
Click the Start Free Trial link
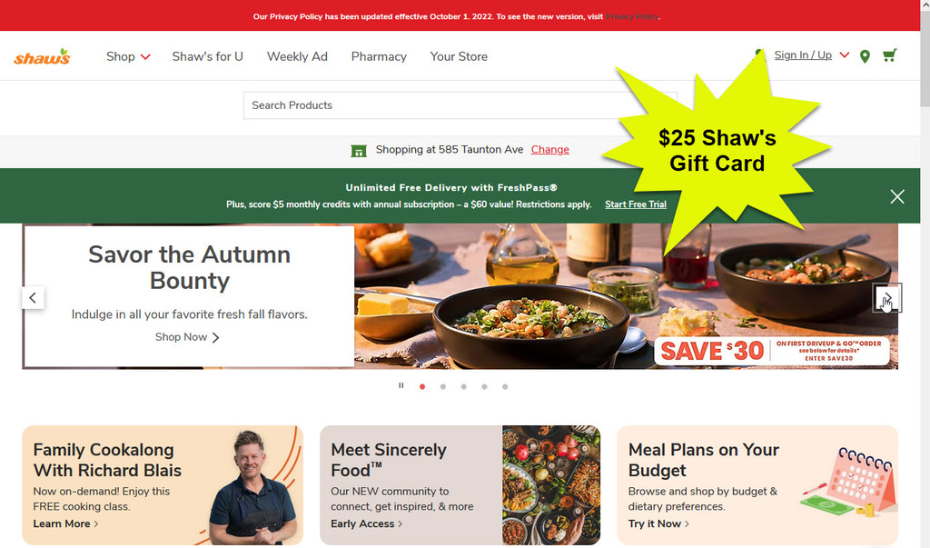(x=635, y=204)
